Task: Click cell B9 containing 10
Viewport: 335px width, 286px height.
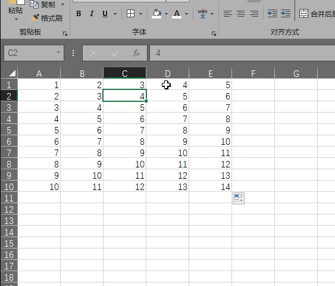Action: point(82,175)
